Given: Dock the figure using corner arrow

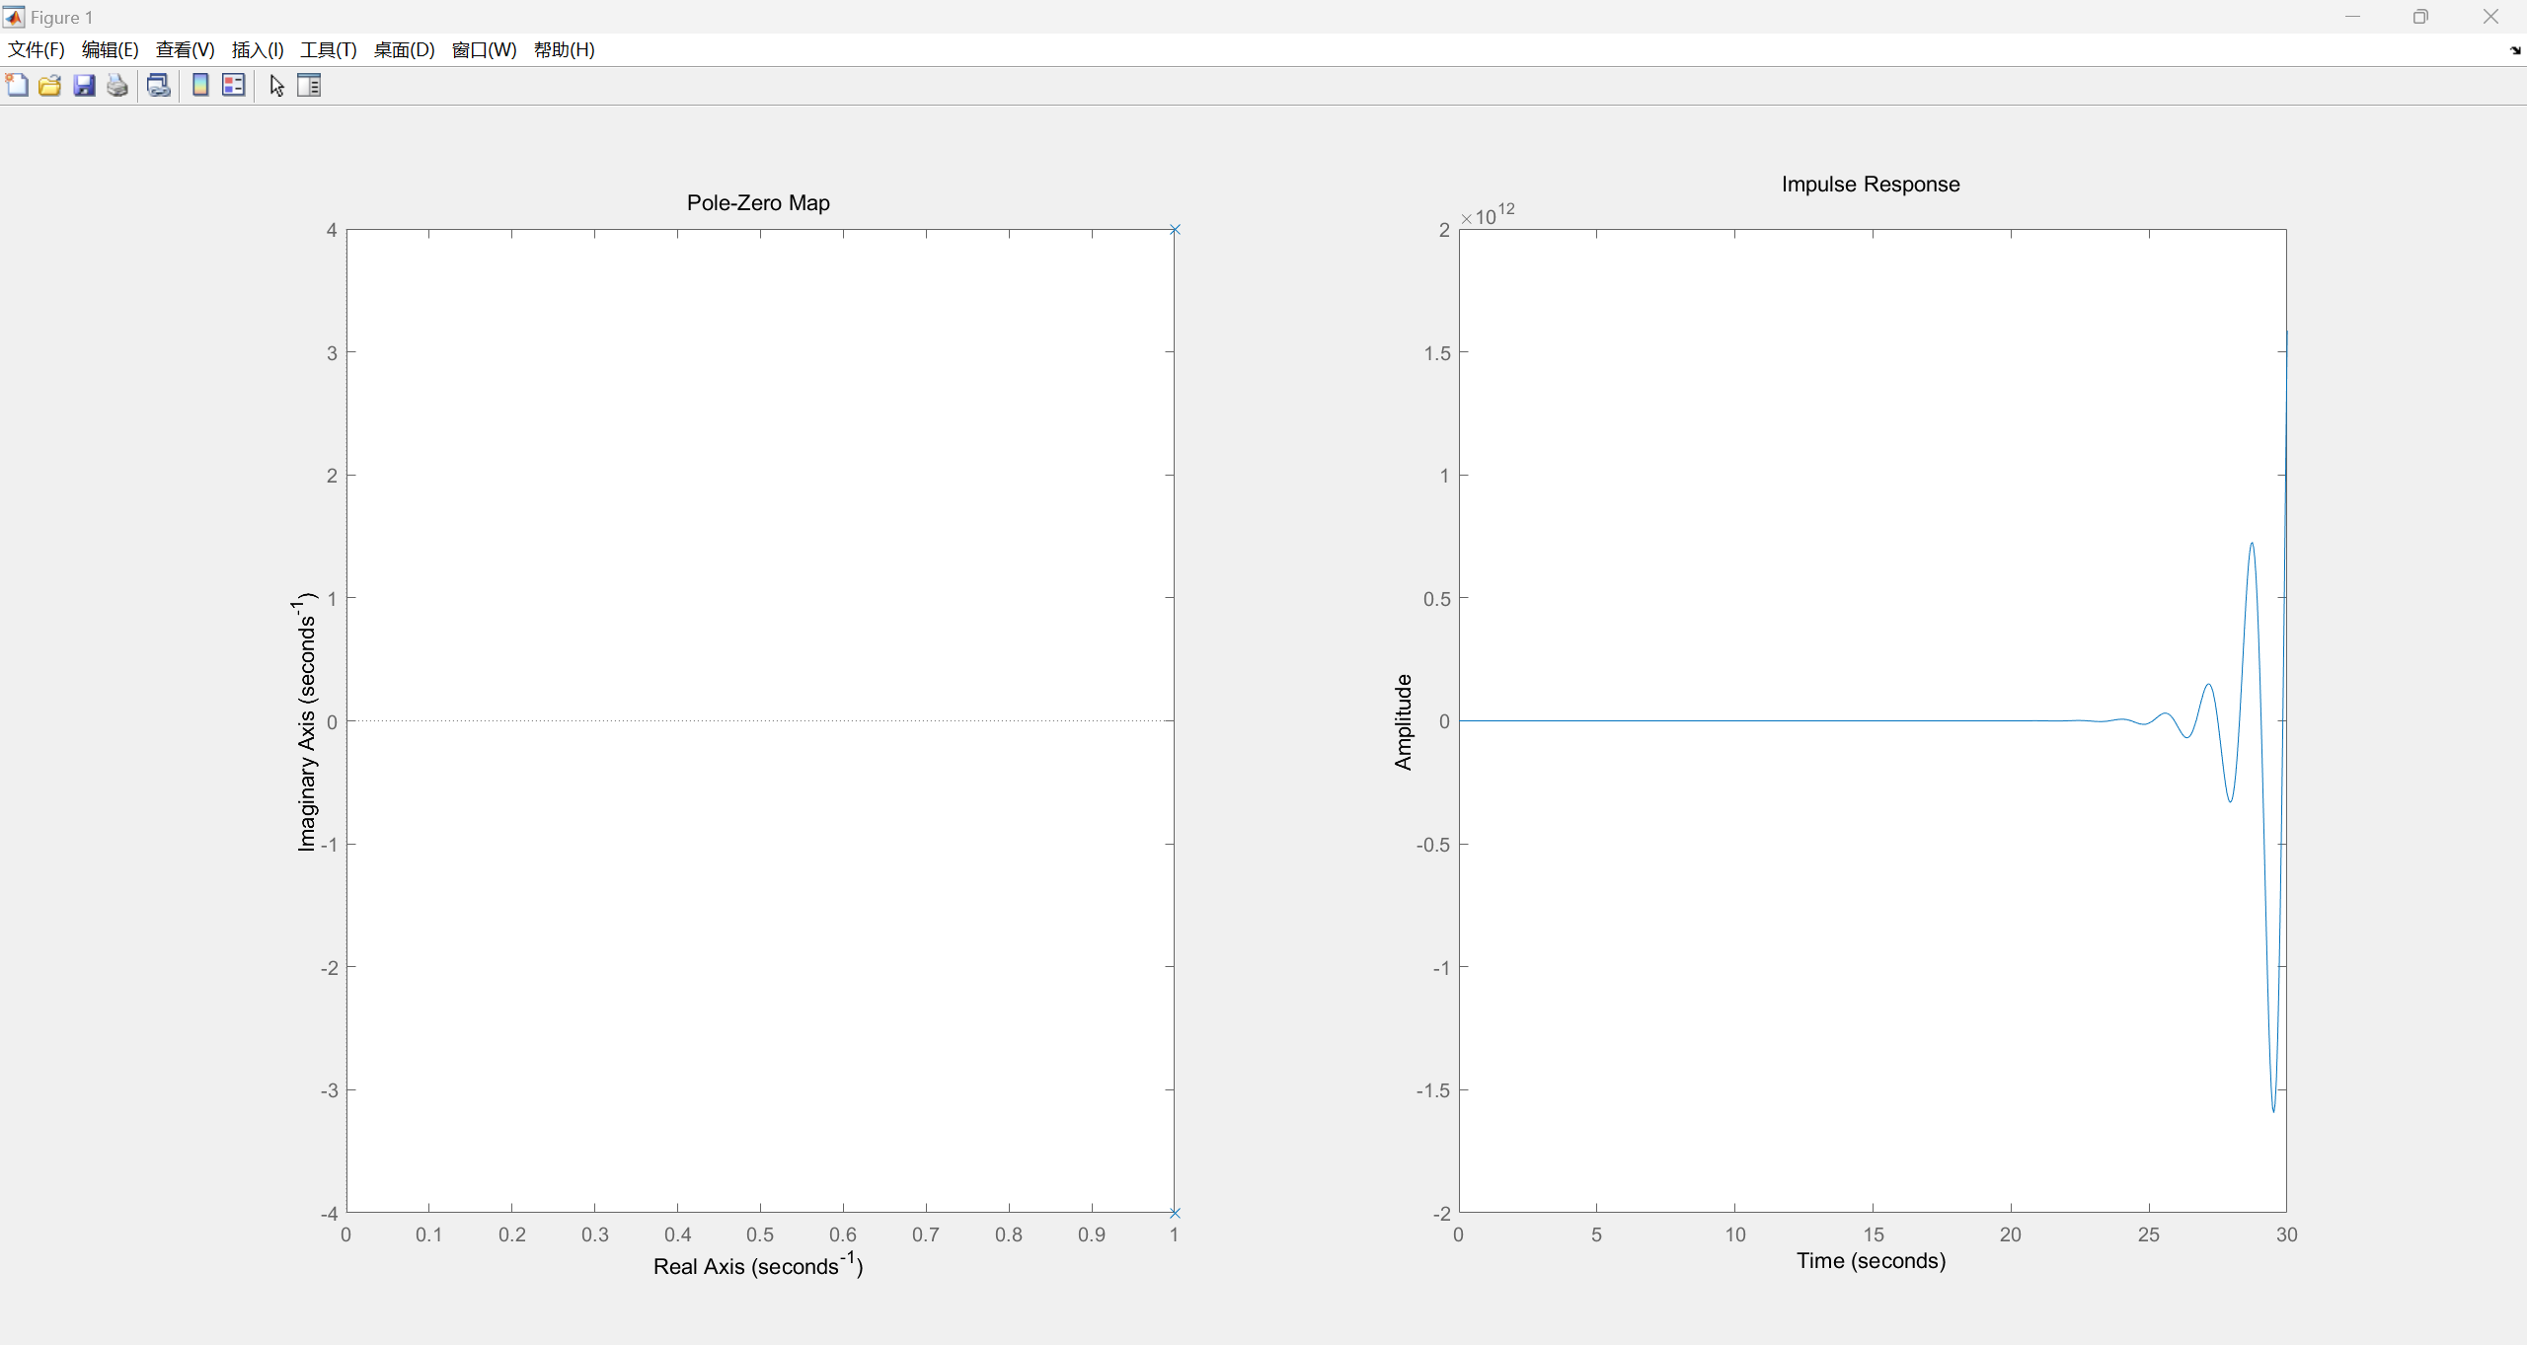Looking at the screenshot, I should pos(2514,50).
